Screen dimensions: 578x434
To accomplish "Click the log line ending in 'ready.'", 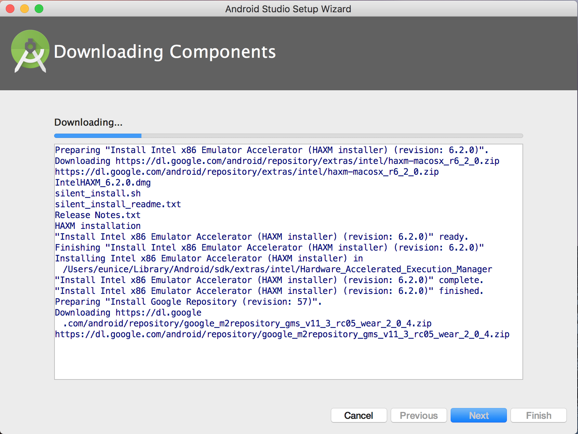I will click(261, 237).
